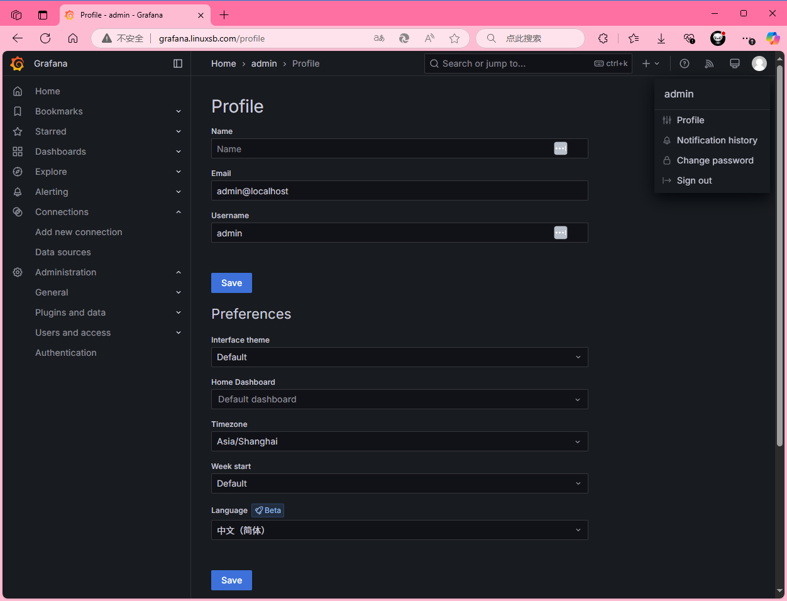Go back with browser back arrow
Screen dimensions: 787x601
18,38
